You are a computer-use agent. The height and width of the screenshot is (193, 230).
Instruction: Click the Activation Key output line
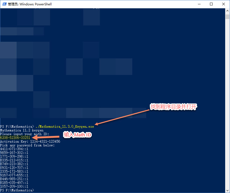pos(30,141)
